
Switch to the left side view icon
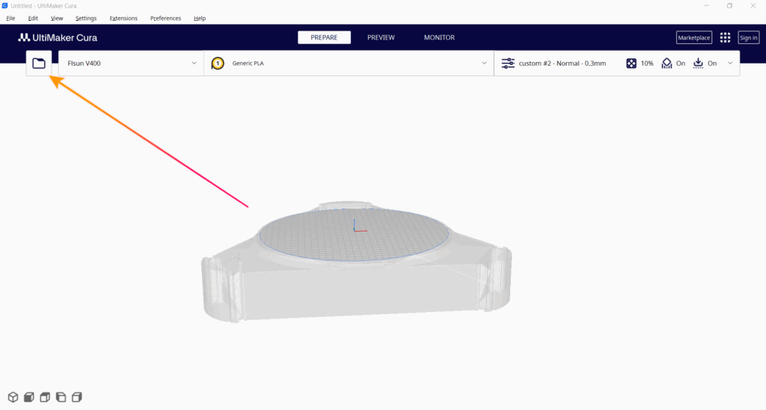point(61,397)
